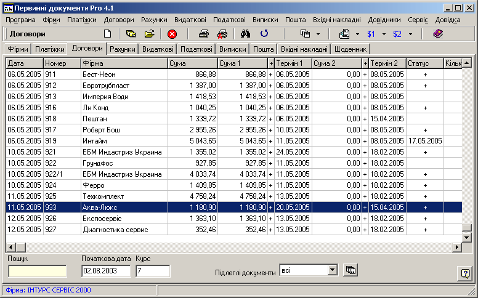Select the Техкомплект row

(x=234, y=196)
